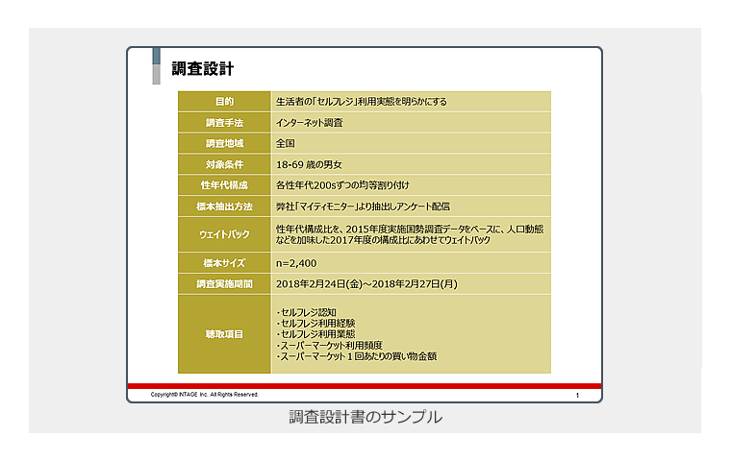
Task: Click the bullet ・セルフレジ利用経験
Action: [x=315, y=323]
